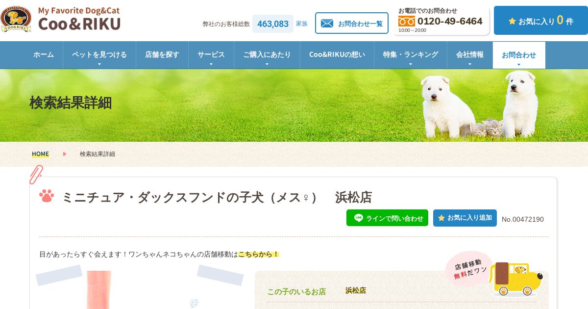The image size is (588, 309).
Task: Click the star icon on お気に入り追加
Action: point(441,218)
